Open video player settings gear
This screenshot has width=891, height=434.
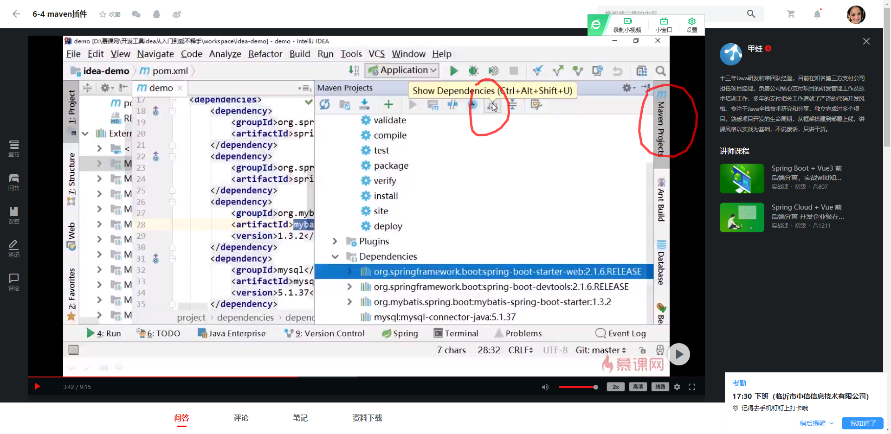[677, 387]
